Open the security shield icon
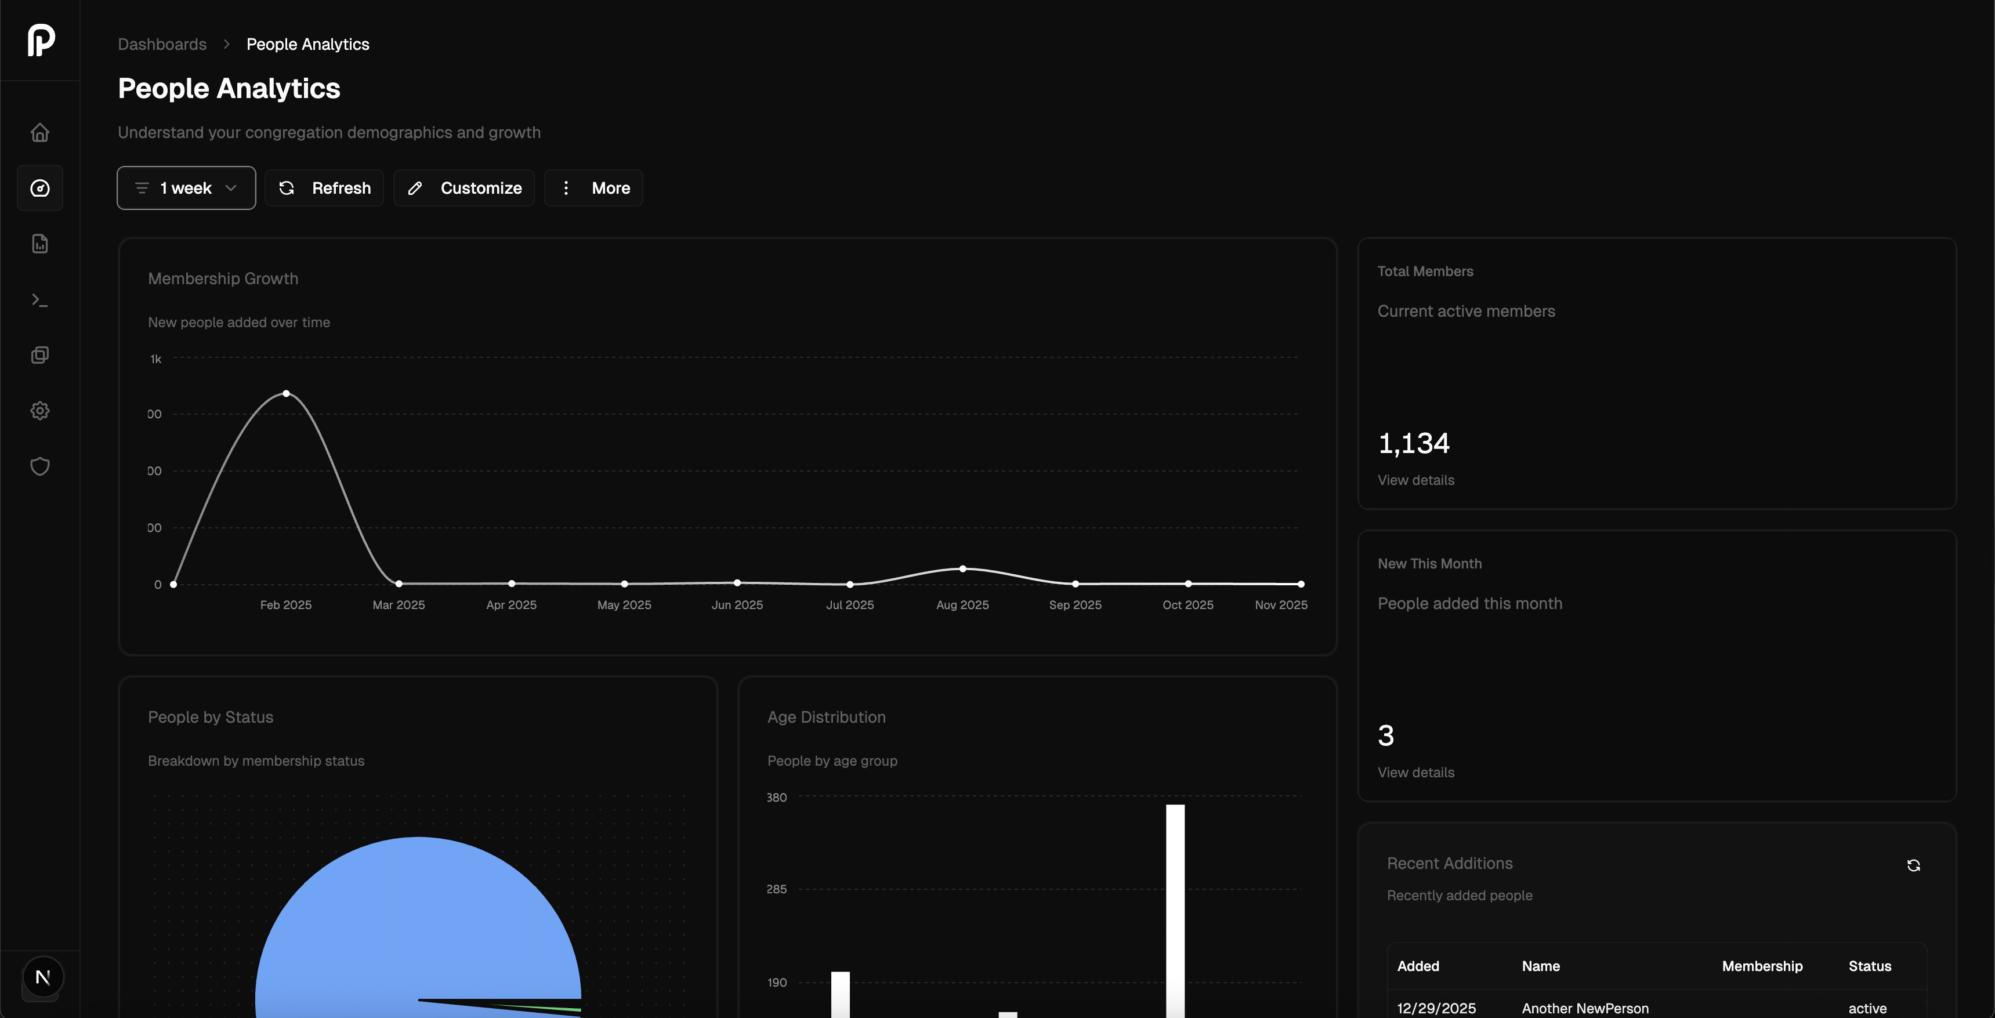Image resolution: width=1995 pixels, height=1018 pixels. tap(39, 466)
